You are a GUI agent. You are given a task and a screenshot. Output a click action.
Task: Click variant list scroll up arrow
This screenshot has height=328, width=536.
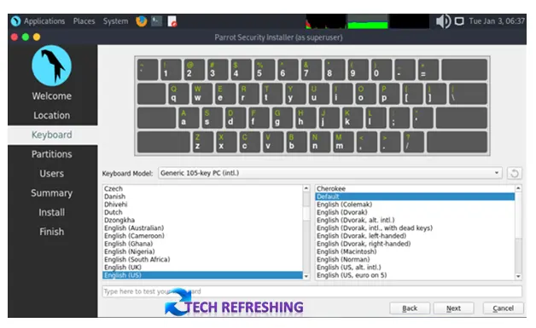coord(518,188)
